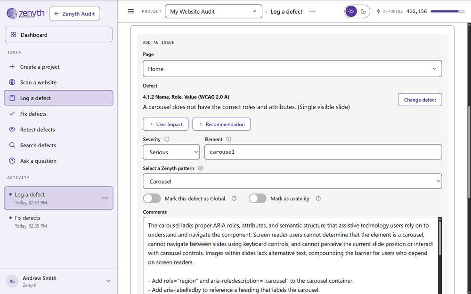The width and height of the screenshot is (471, 294).
Task: Open the Mark as usability info icon
Action: [318, 199]
